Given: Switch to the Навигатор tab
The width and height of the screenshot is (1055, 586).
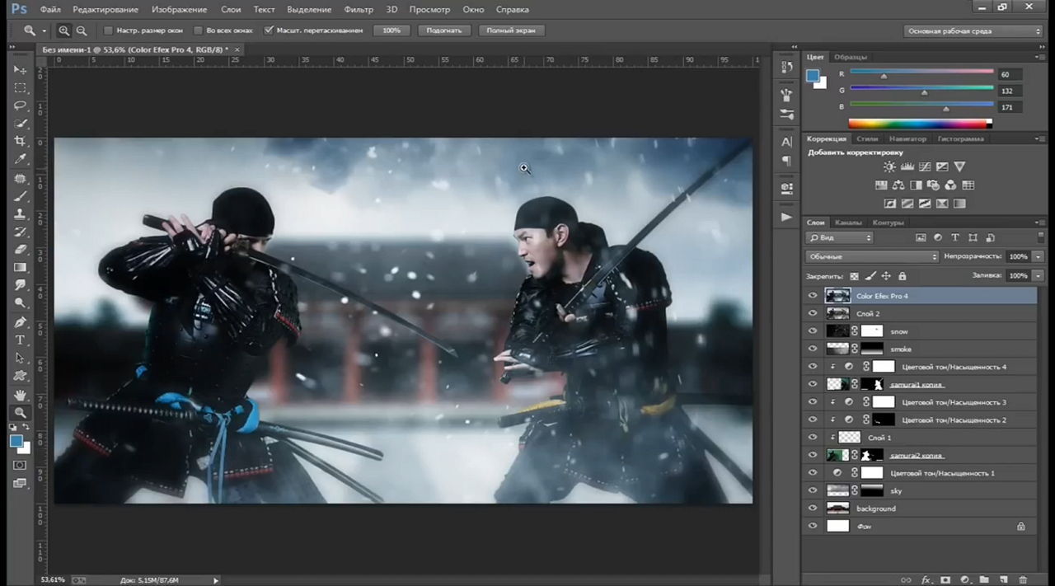Looking at the screenshot, I should pyautogui.click(x=907, y=138).
